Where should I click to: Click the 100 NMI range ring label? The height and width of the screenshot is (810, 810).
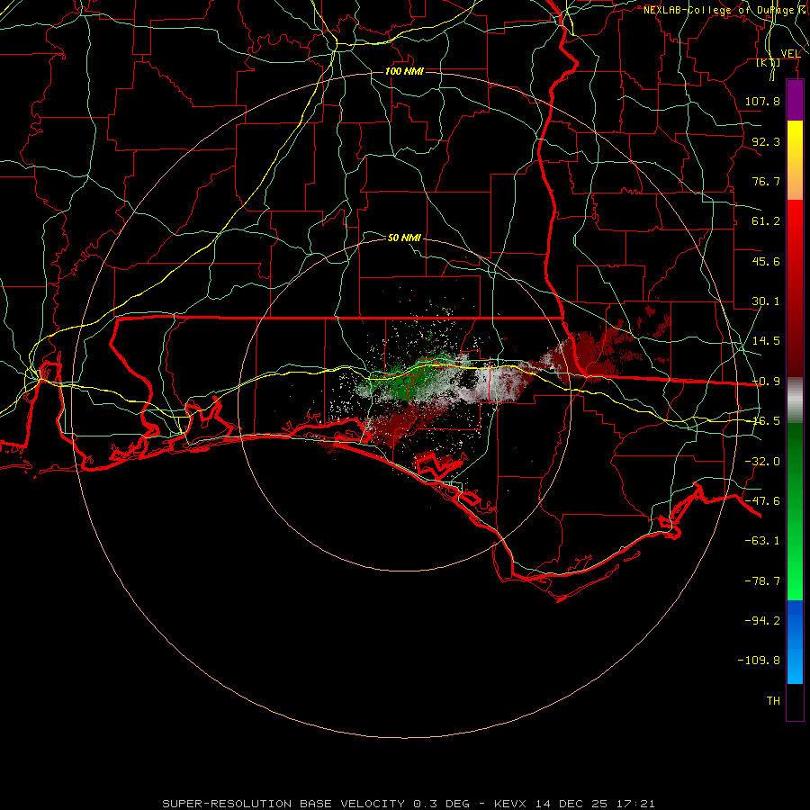(404, 71)
